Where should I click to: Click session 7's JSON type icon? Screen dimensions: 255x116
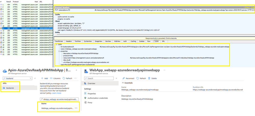[1, 19]
